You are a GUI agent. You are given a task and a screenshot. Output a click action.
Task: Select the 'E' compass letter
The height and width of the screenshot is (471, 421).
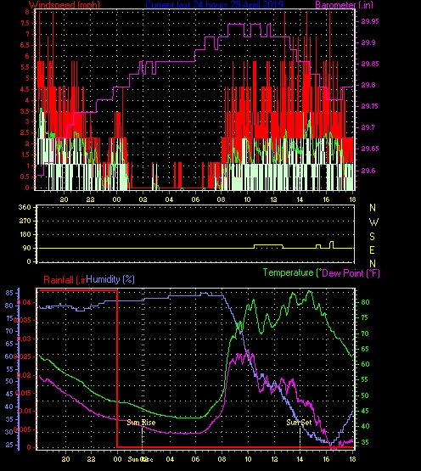(x=372, y=250)
